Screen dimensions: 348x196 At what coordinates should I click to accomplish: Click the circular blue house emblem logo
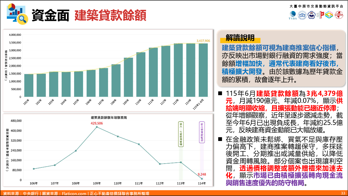point(302,15)
